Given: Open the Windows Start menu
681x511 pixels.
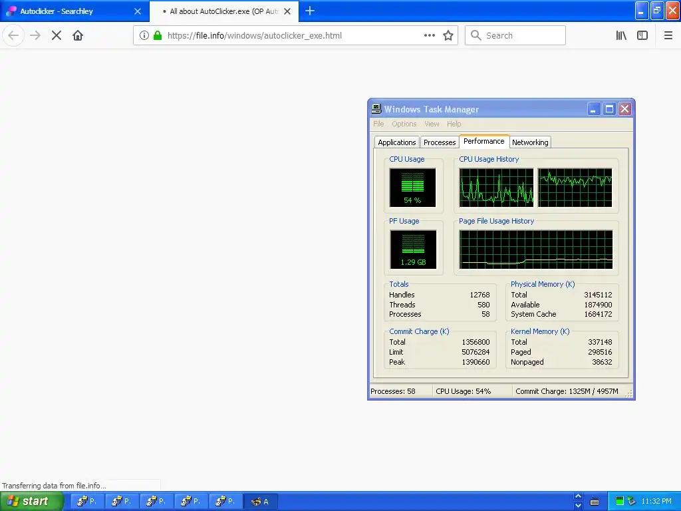Looking at the screenshot, I should click(32, 502).
